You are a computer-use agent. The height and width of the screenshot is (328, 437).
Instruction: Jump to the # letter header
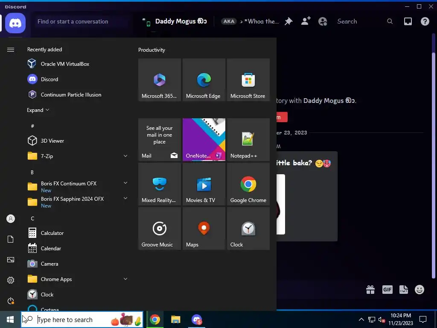(32, 126)
